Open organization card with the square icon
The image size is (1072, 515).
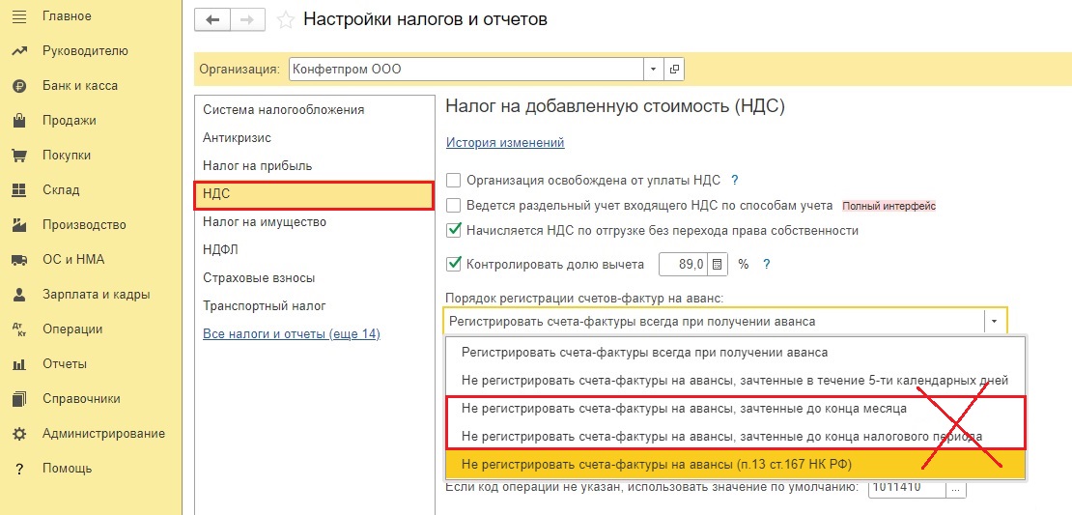tap(673, 69)
